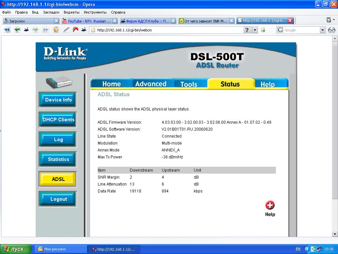Click the Reload page icon
The width and height of the screenshot is (338, 254).
pos(56,30)
